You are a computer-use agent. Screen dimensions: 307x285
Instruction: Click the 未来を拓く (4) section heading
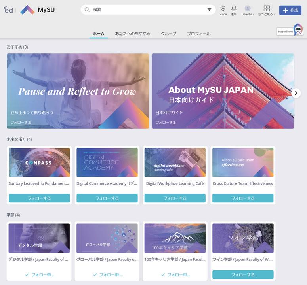pos(19,139)
